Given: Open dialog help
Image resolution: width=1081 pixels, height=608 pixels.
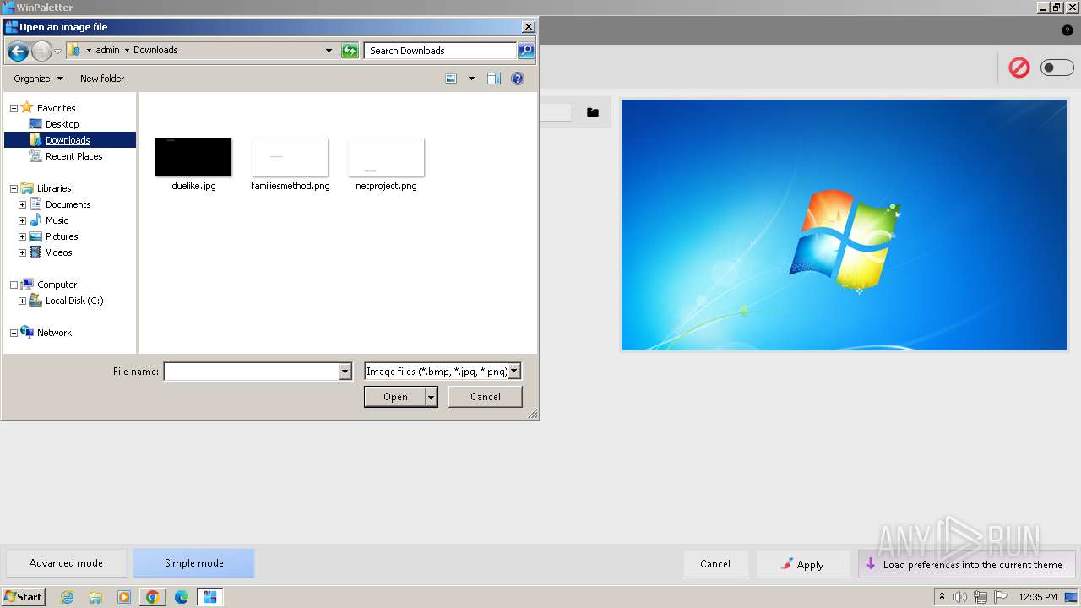Looking at the screenshot, I should pos(518,79).
